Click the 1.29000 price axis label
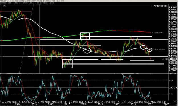This screenshot has height=106, width=178. (x=173, y=27)
